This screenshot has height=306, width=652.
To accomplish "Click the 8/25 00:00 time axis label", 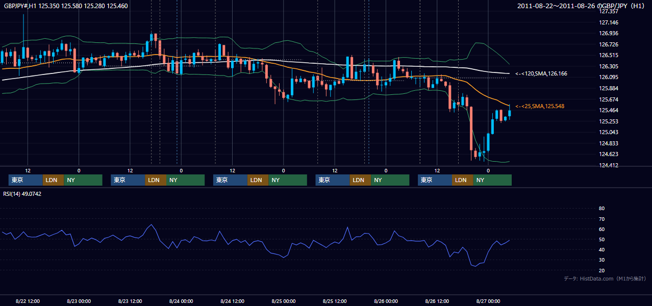I will [x=283, y=301].
